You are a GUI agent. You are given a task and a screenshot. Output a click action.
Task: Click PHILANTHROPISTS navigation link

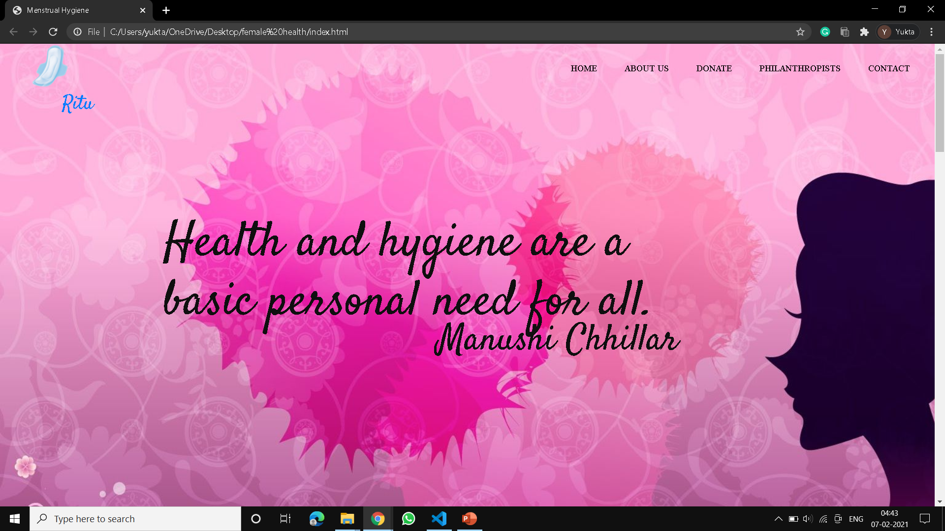[799, 68]
